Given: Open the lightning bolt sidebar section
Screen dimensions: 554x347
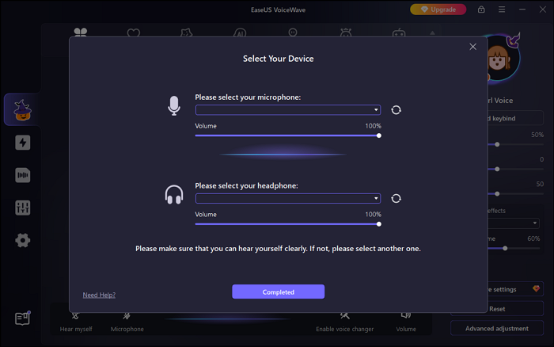Looking at the screenshot, I should pos(22,143).
